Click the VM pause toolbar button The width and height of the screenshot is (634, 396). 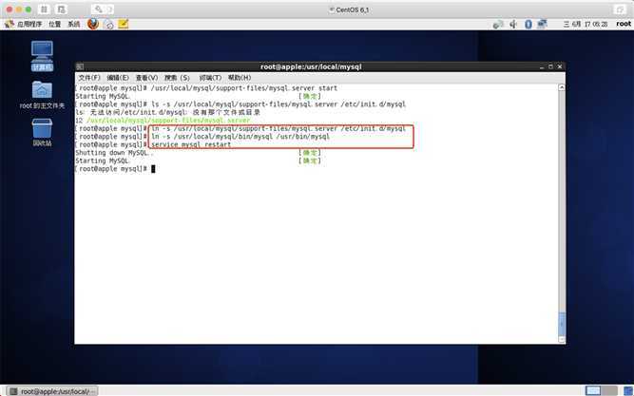point(44,9)
